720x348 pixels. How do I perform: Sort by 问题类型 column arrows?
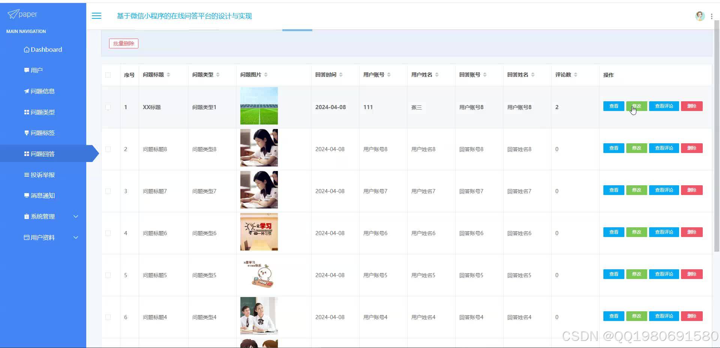point(218,75)
